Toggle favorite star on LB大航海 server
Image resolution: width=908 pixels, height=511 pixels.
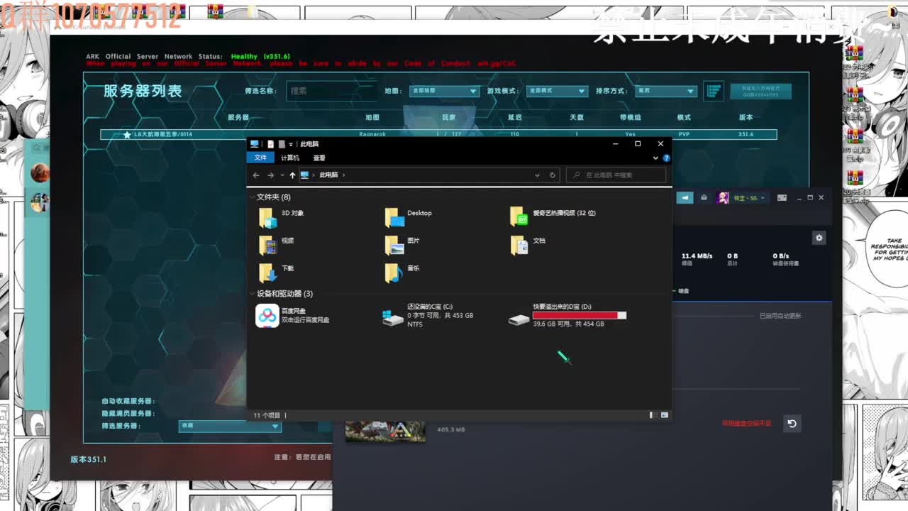(x=127, y=134)
